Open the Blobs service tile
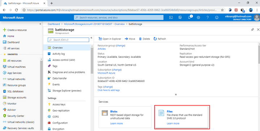The height and width of the screenshot is (131, 260). [125, 117]
